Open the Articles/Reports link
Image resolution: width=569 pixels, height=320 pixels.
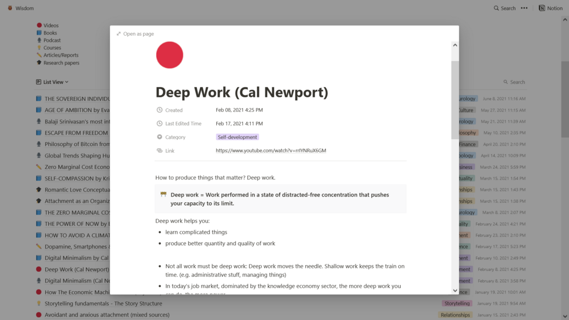click(61, 55)
